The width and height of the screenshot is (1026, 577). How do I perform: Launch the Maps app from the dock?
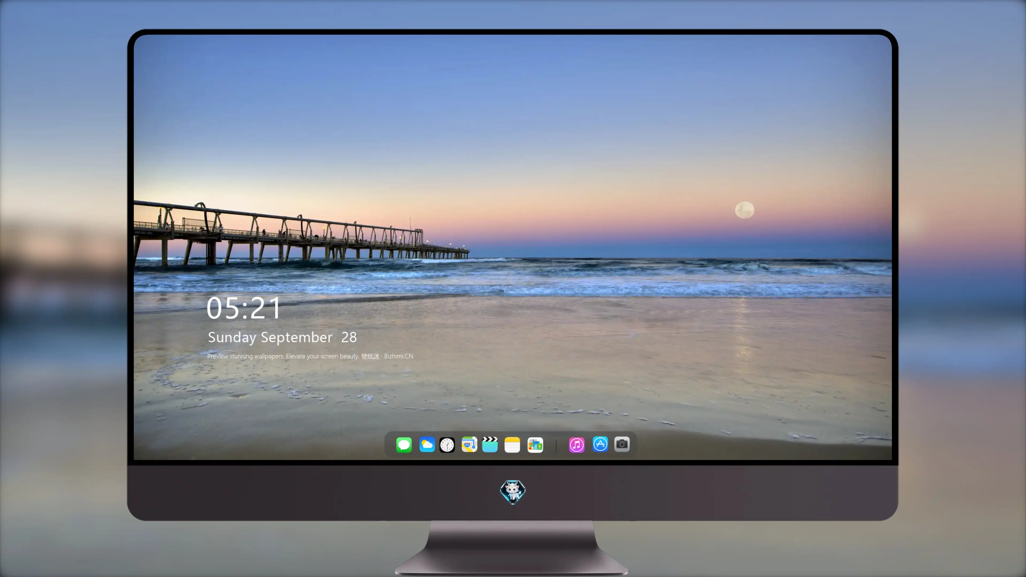[469, 445]
